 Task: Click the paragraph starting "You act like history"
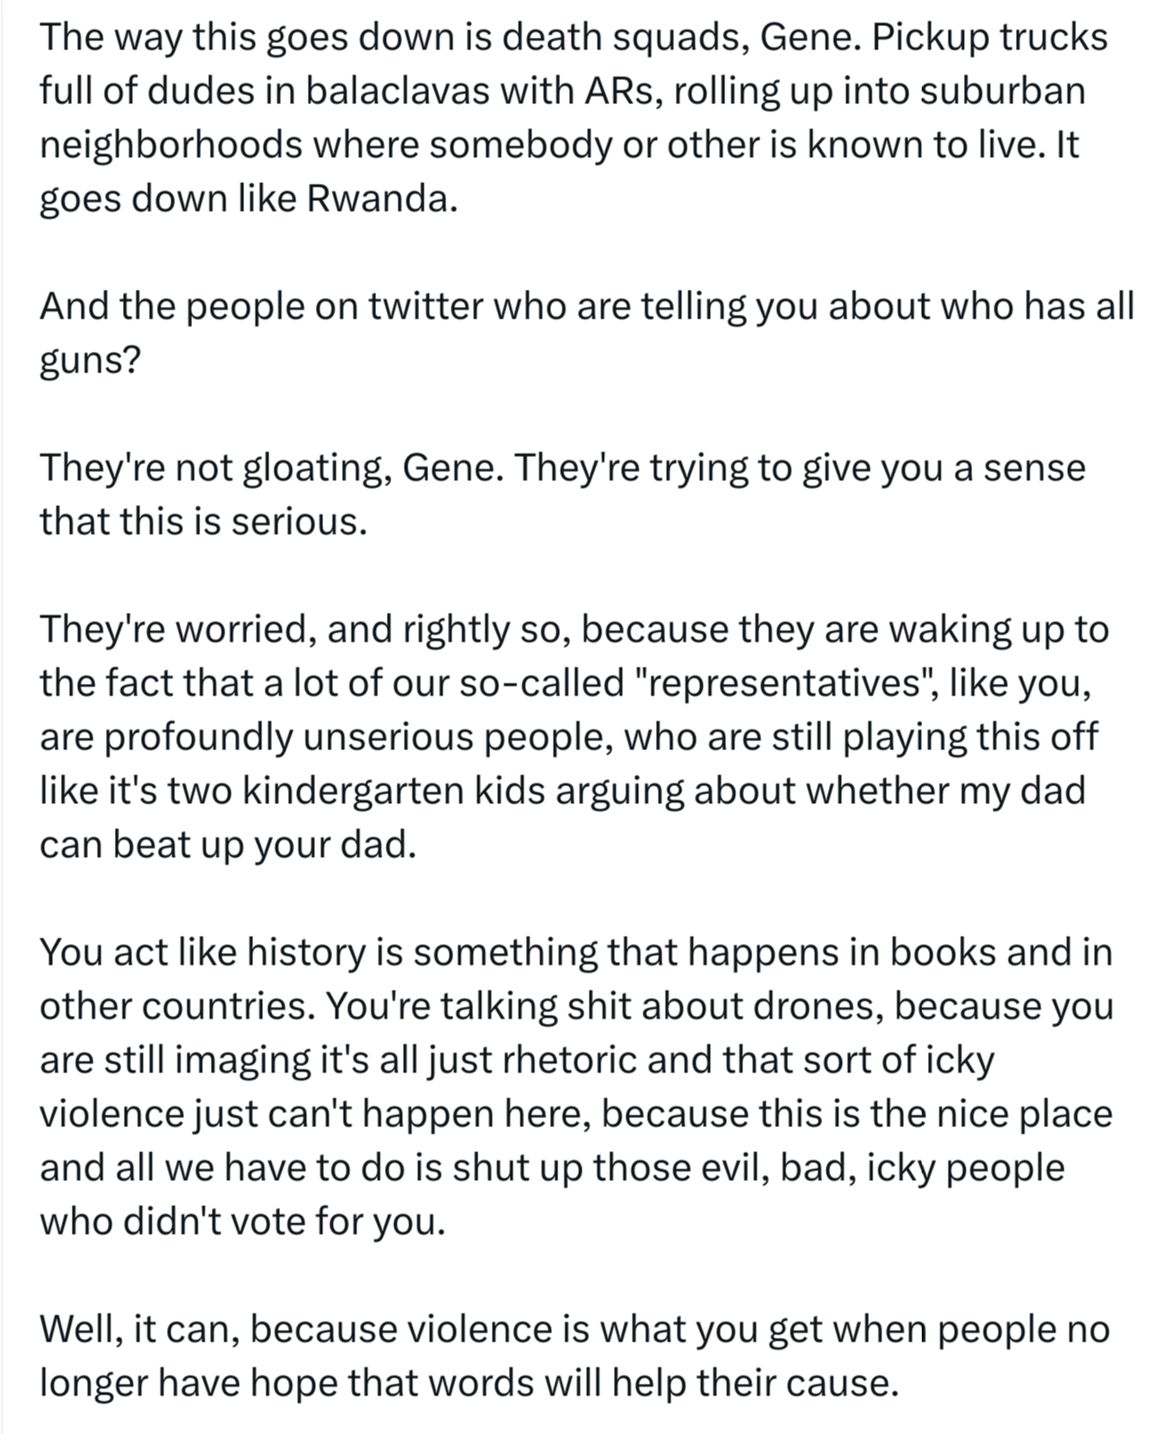point(576,1087)
